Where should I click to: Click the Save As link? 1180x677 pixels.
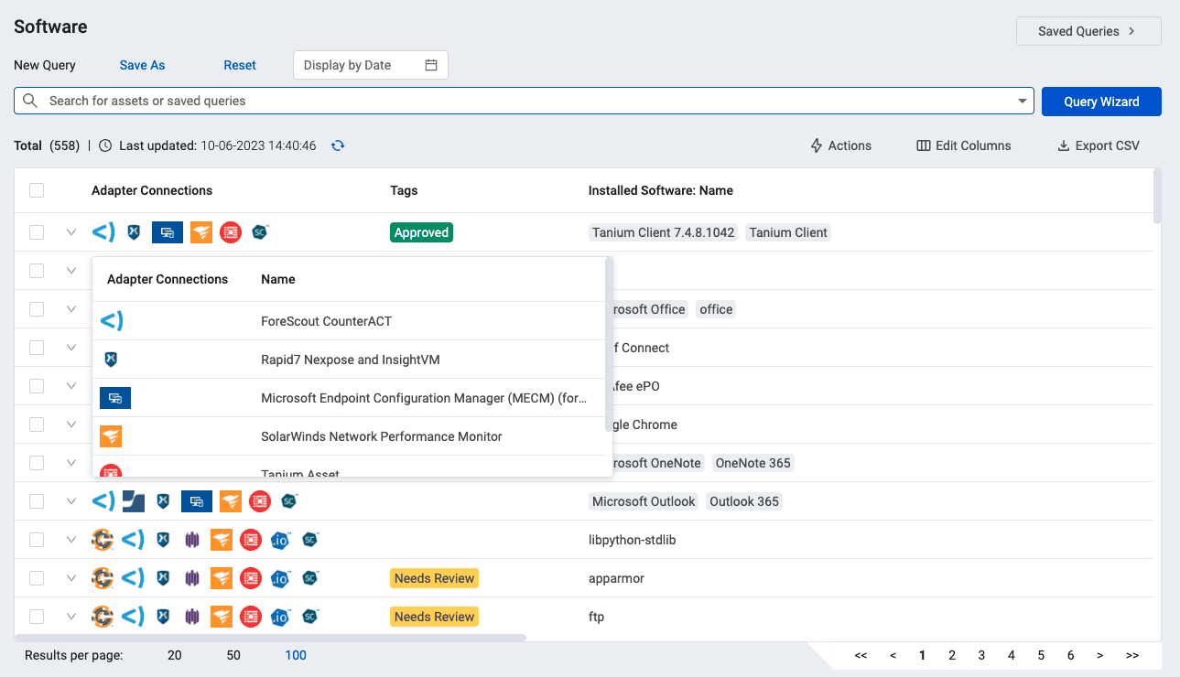142,65
